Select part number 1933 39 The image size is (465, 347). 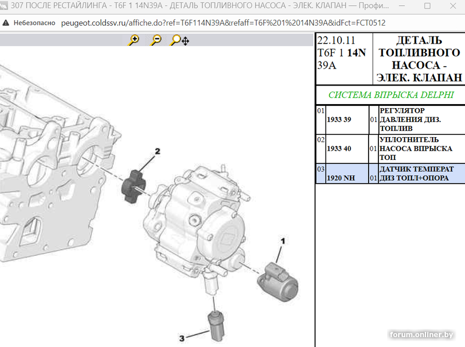pyautogui.click(x=339, y=120)
